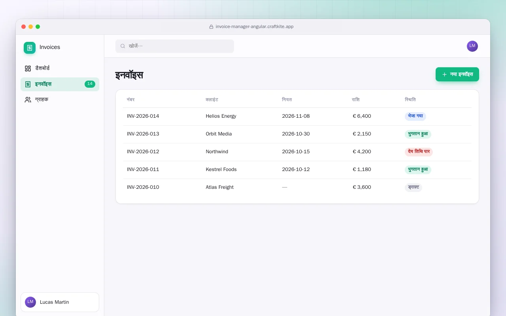This screenshot has height=316, width=506.
Task: Click the plus icon on नया इनवॉइस
Action: pyautogui.click(x=444, y=74)
